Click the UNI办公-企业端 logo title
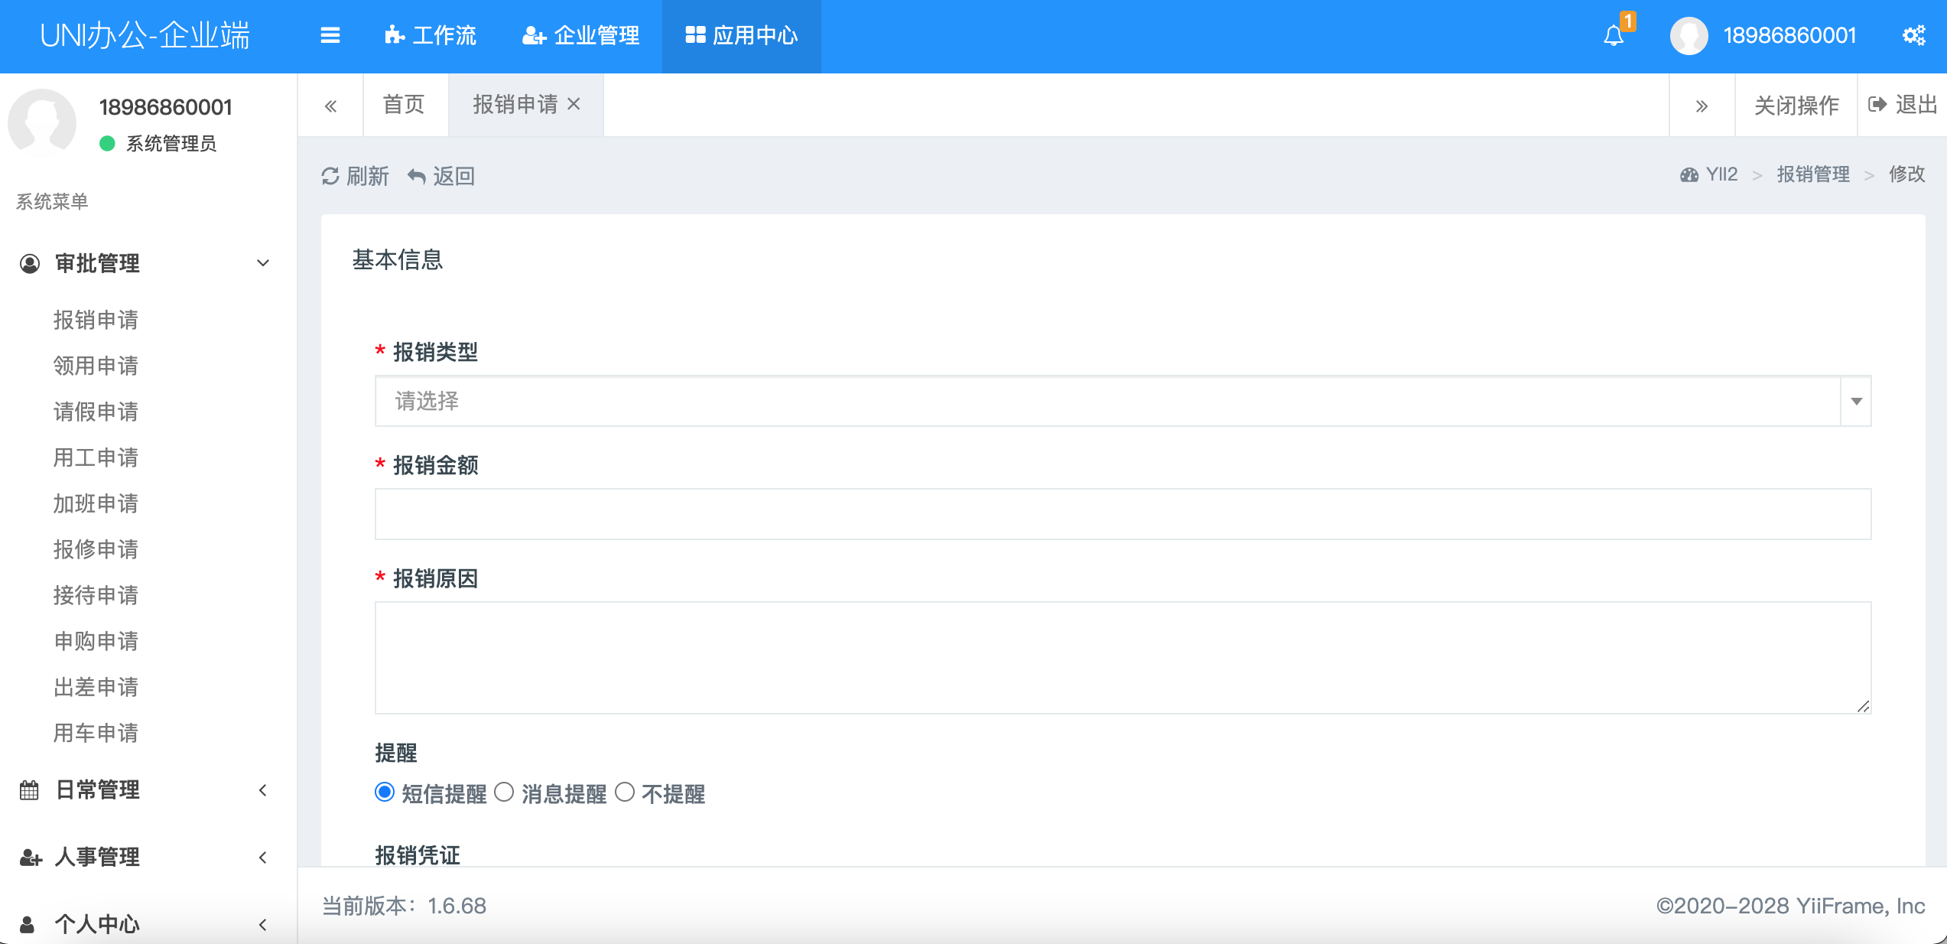The image size is (1947, 944). [145, 35]
